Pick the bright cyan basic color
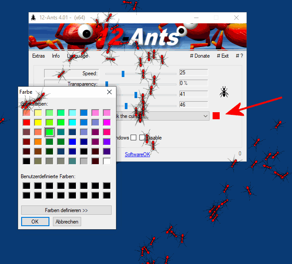This screenshot has height=264, width=292. [72, 122]
